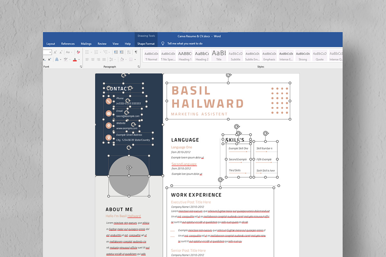Apply superscript formatting
Viewport: 386px width, 257px height.
point(50,59)
